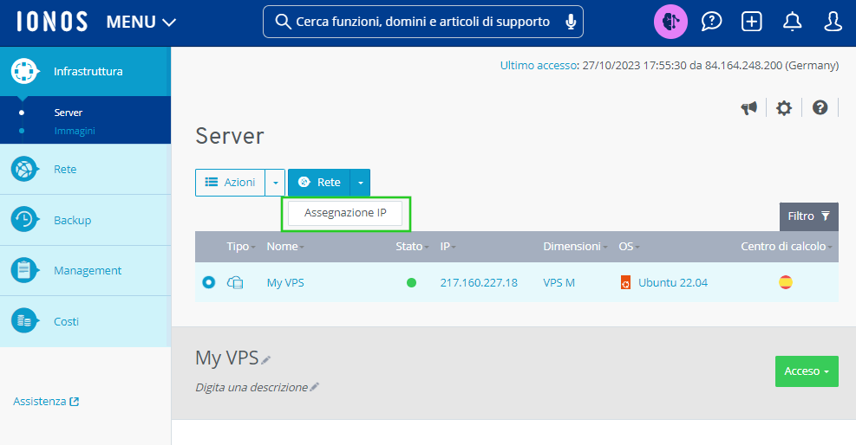The width and height of the screenshot is (856, 445).
Task: Open Immagini submenu item
Action: click(x=75, y=131)
